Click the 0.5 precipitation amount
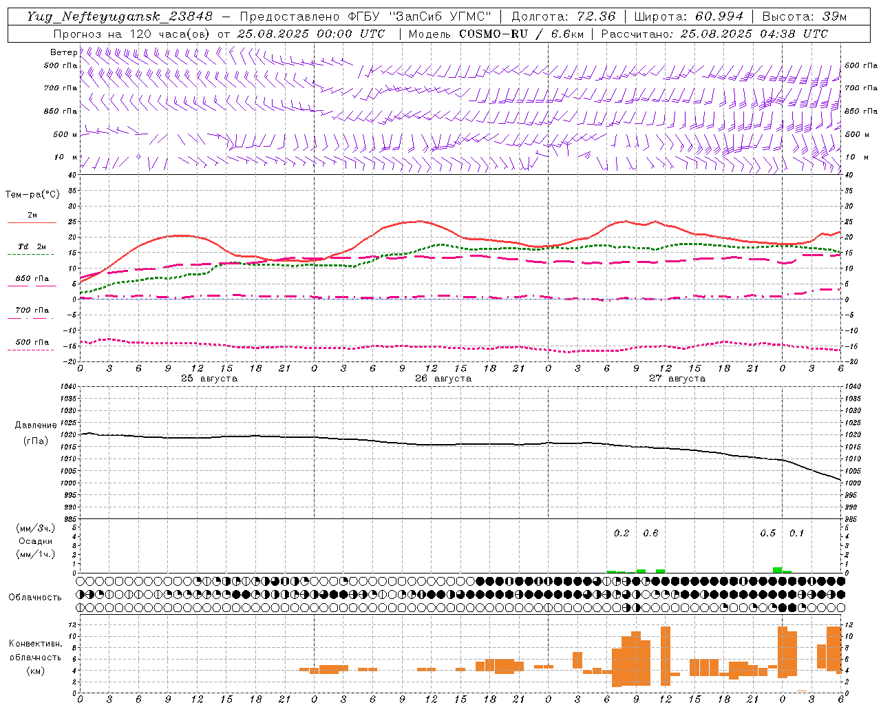 tap(767, 533)
